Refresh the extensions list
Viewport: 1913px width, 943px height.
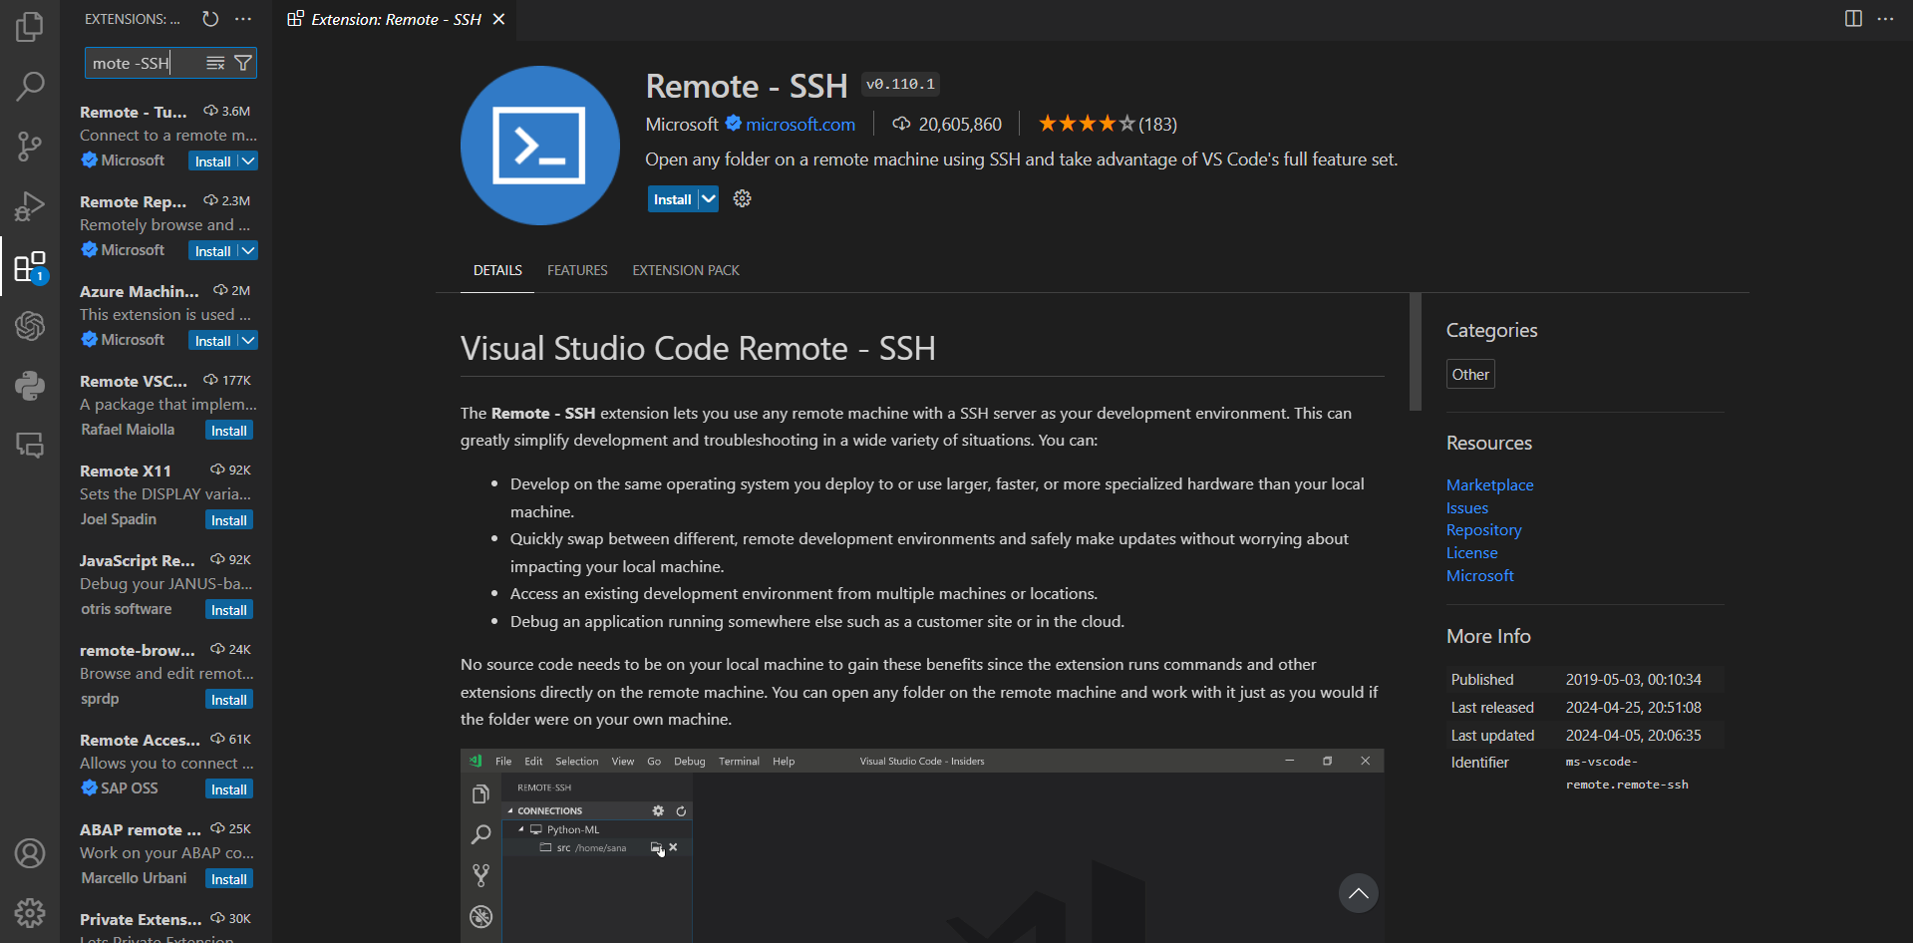[210, 19]
